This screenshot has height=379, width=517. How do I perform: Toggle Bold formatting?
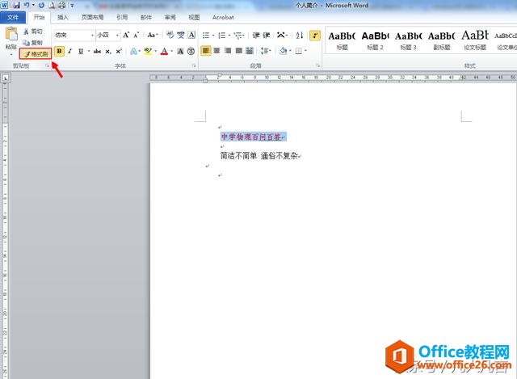(x=59, y=51)
